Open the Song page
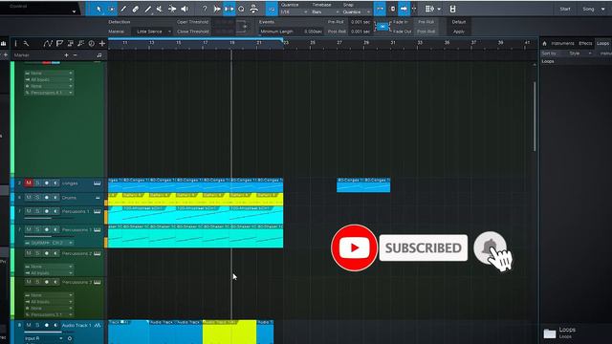Screen dimensions: 612x344 point(588,9)
